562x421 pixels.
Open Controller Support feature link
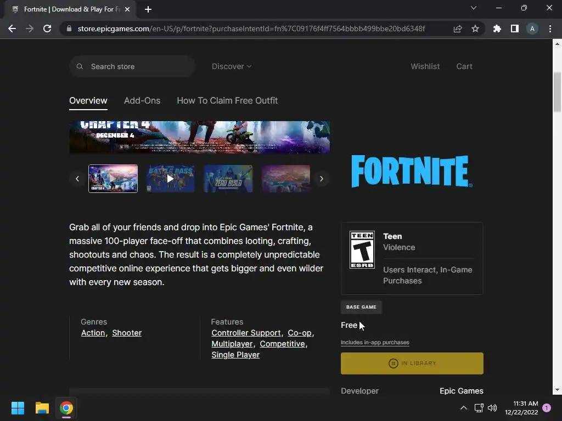coord(246,333)
